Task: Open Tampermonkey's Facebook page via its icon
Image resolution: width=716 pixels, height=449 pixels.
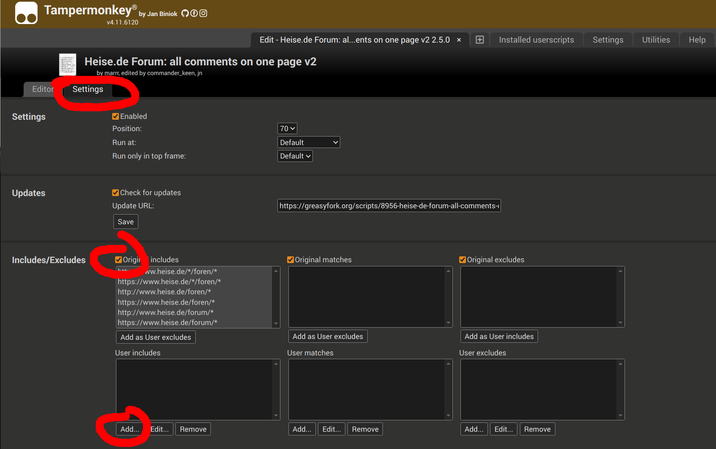Action: coord(194,13)
